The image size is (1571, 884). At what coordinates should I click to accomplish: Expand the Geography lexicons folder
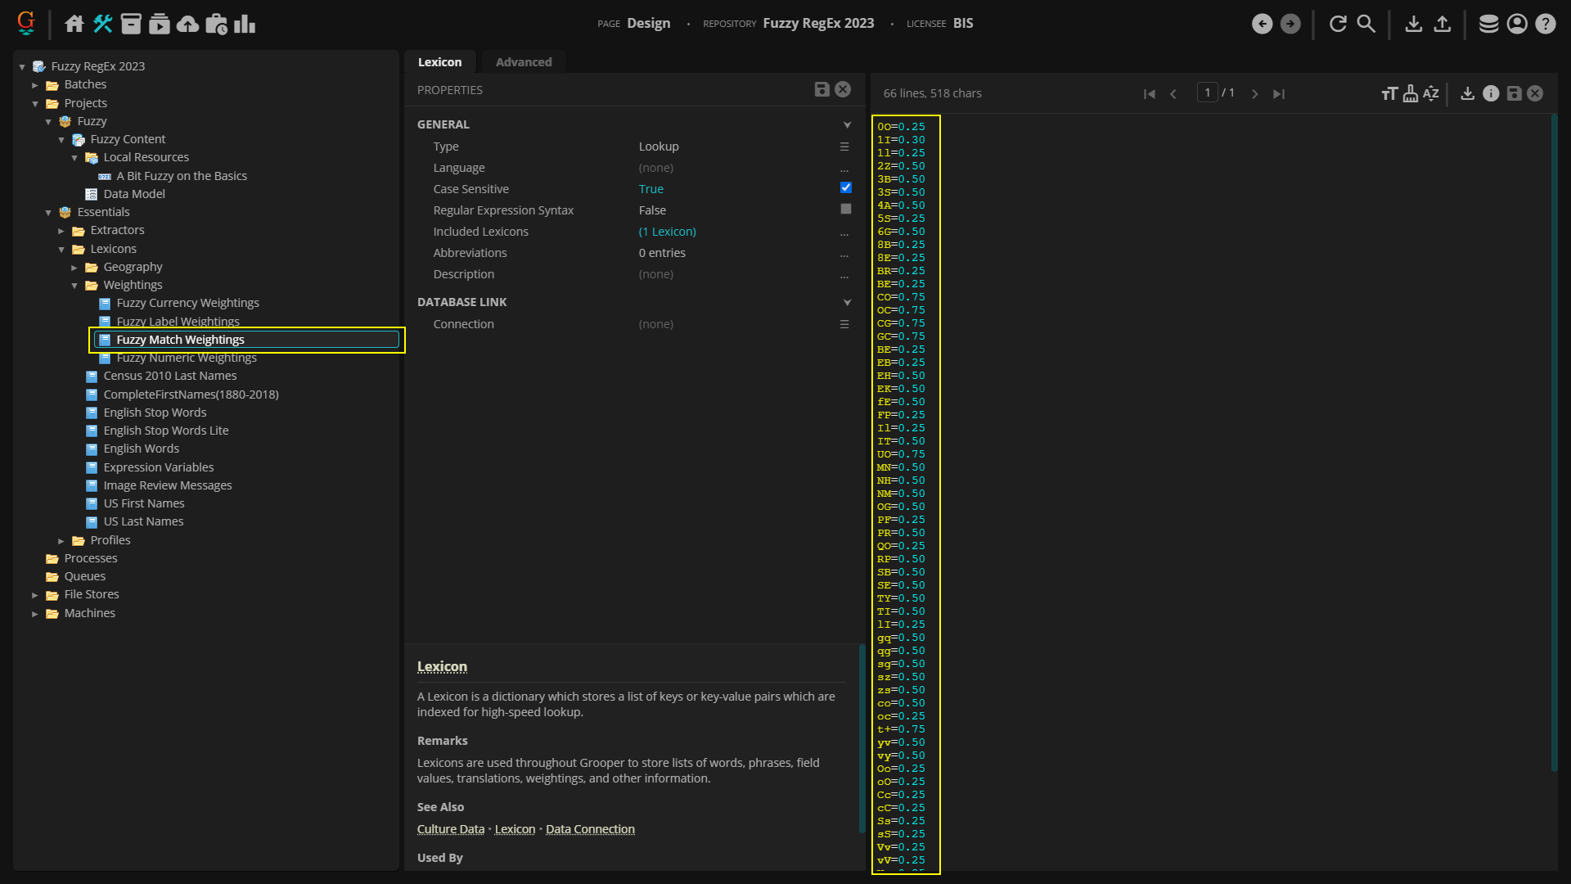74,268
